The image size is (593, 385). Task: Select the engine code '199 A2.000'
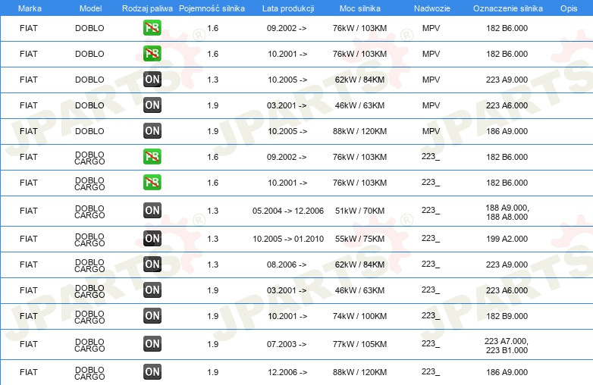pyautogui.click(x=507, y=239)
